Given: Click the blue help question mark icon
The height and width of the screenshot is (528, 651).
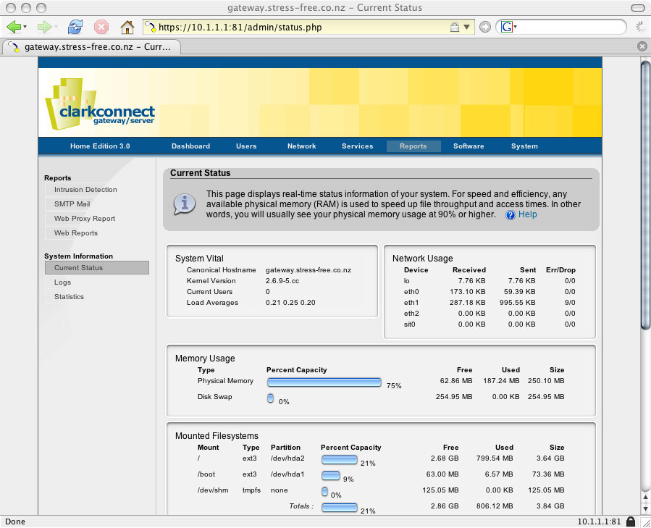Looking at the screenshot, I should pos(511,215).
